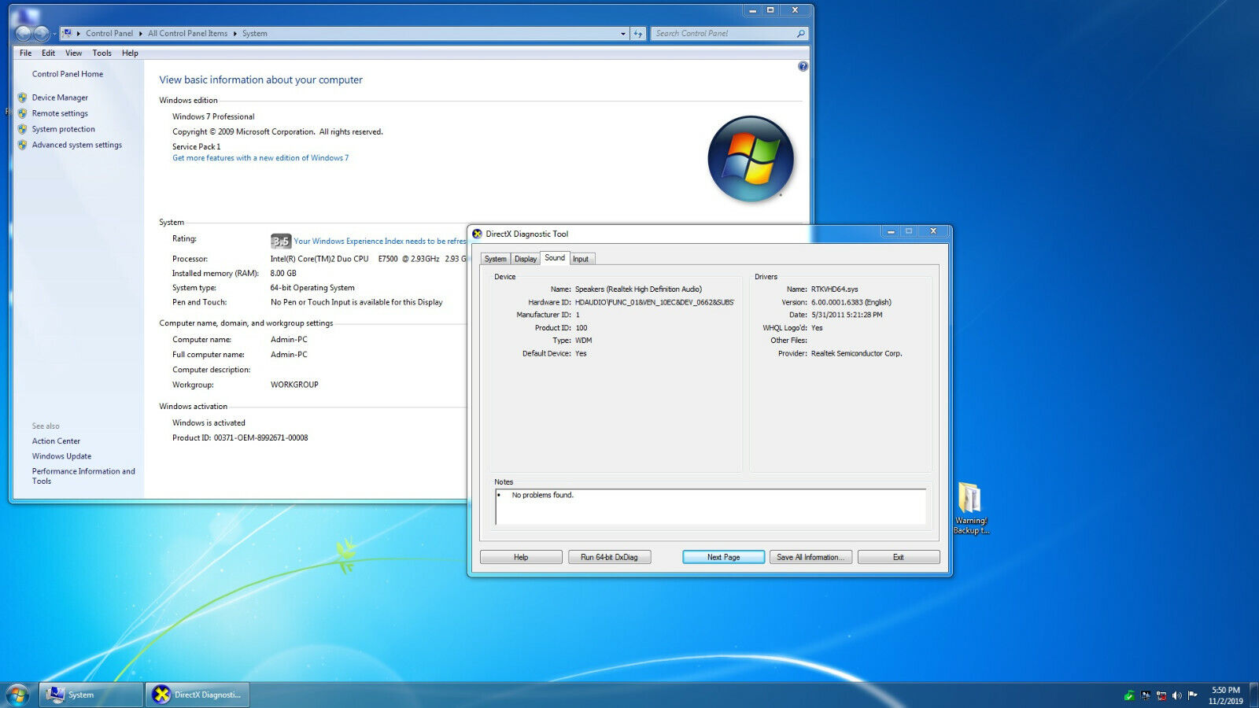Screen dimensions: 1259x708
Task: Open the Edit menu
Action: click(49, 53)
